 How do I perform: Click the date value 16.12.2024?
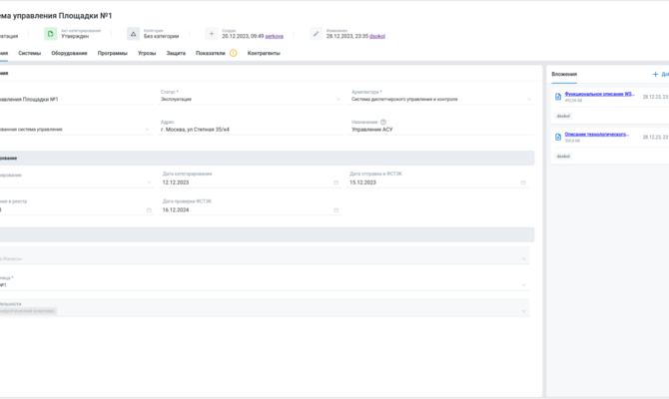(176, 210)
